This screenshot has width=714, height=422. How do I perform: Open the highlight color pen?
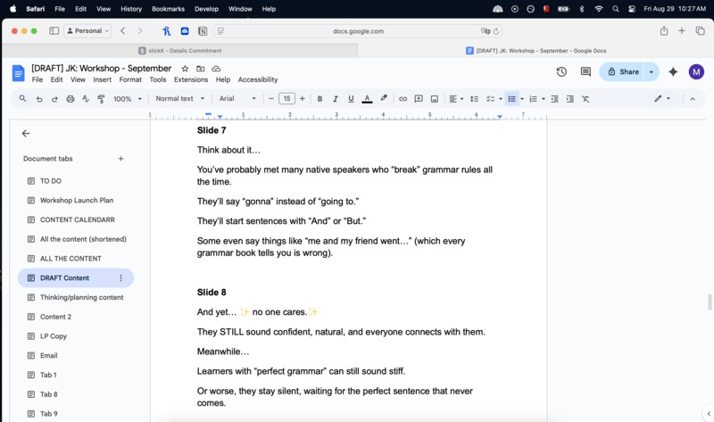[384, 98]
